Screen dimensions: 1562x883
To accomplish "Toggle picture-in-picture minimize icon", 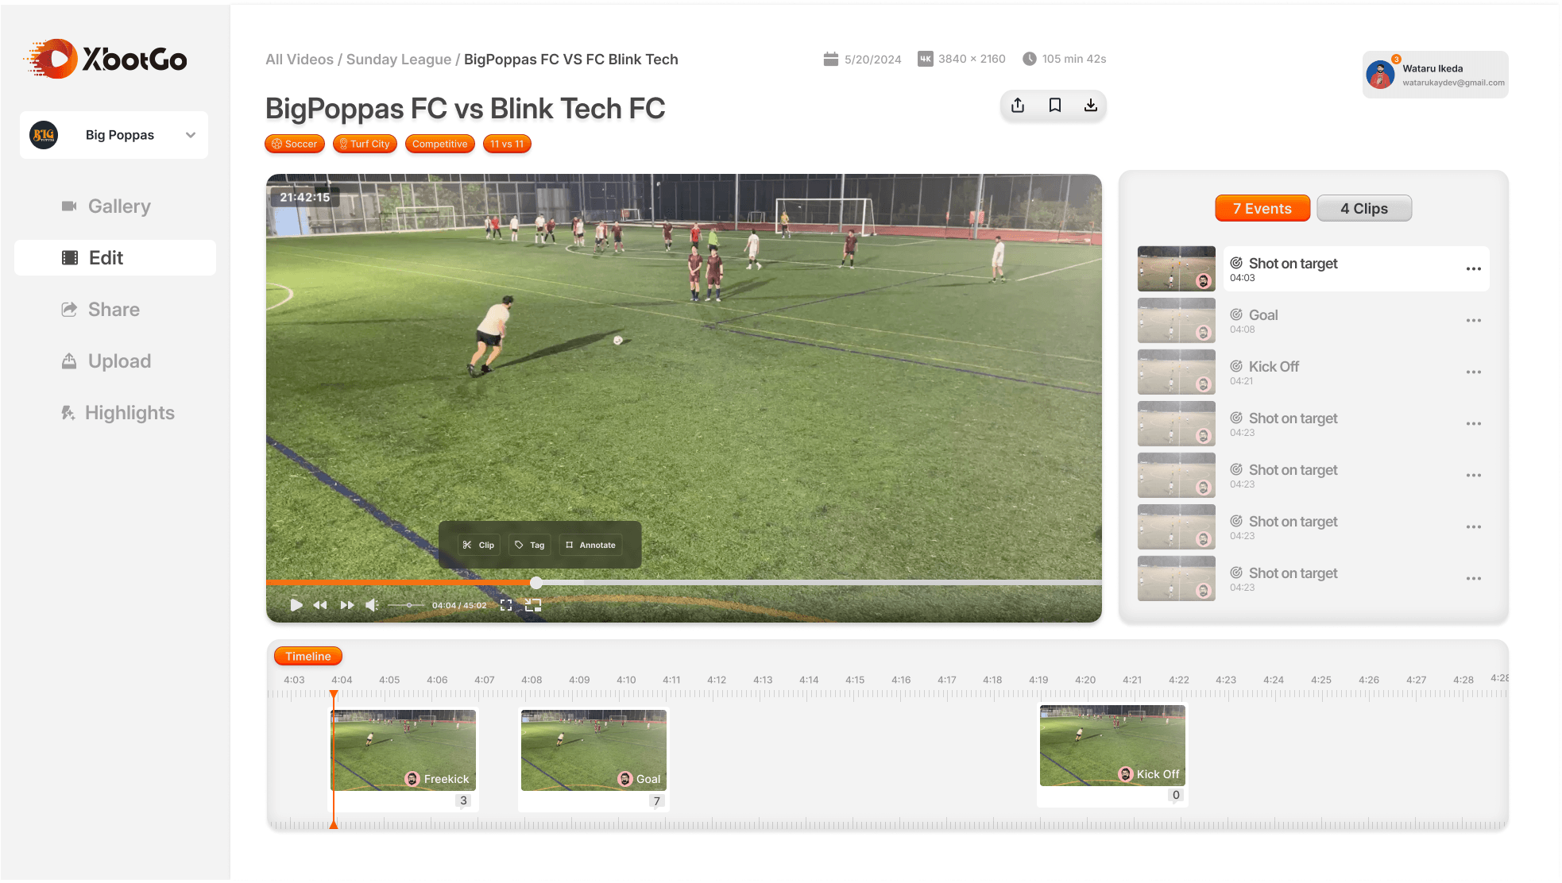I will pos(533,605).
